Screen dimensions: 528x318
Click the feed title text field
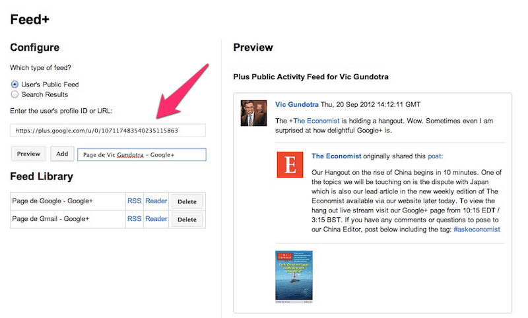(x=142, y=154)
